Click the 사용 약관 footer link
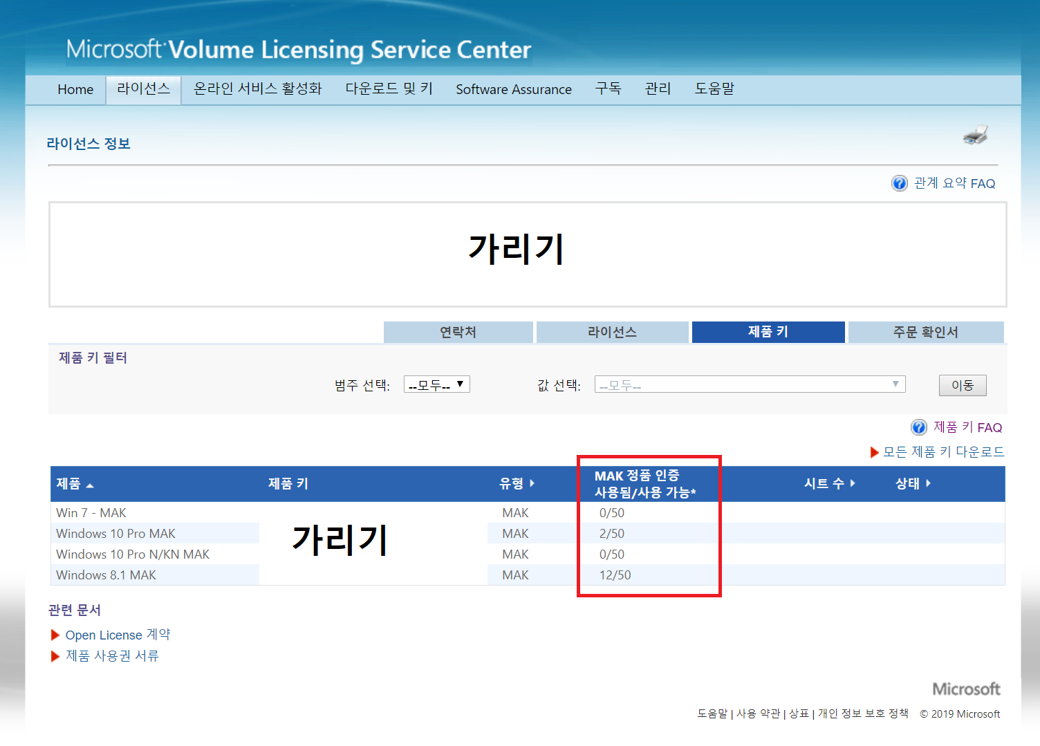This screenshot has width=1040, height=746. pyautogui.click(x=758, y=714)
